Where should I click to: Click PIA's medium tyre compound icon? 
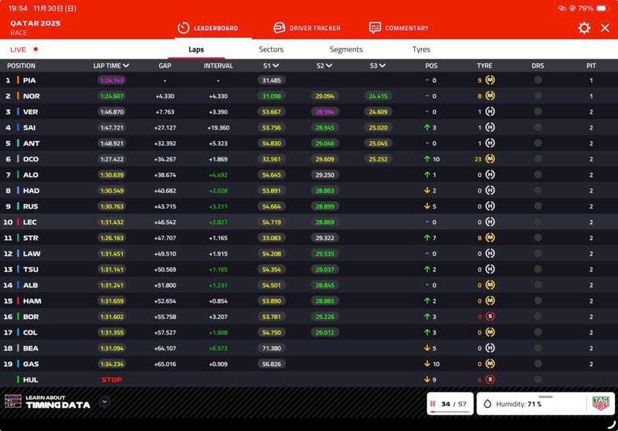pos(490,80)
